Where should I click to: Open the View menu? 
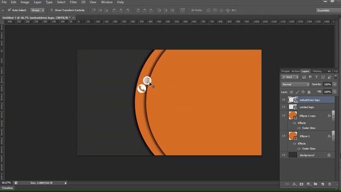click(93, 2)
